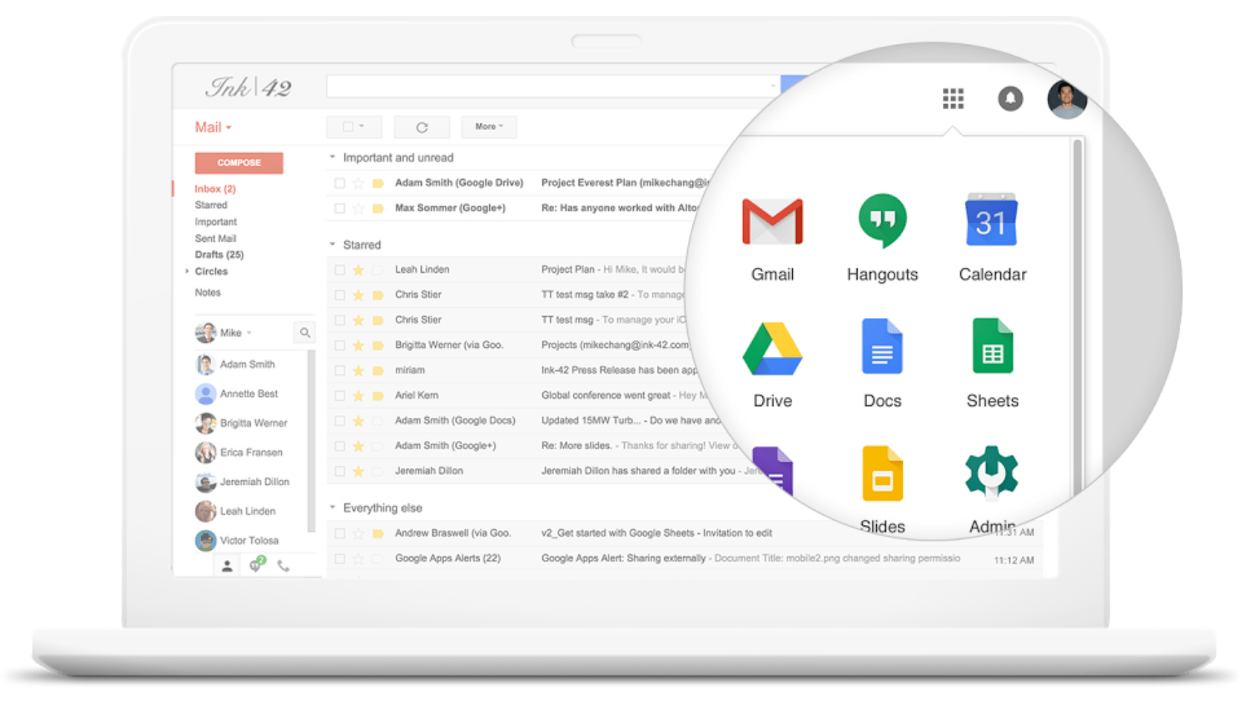Image resolution: width=1242 pixels, height=725 pixels.
Task: Open chat with Annette Best avatar
Action: click(x=205, y=393)
